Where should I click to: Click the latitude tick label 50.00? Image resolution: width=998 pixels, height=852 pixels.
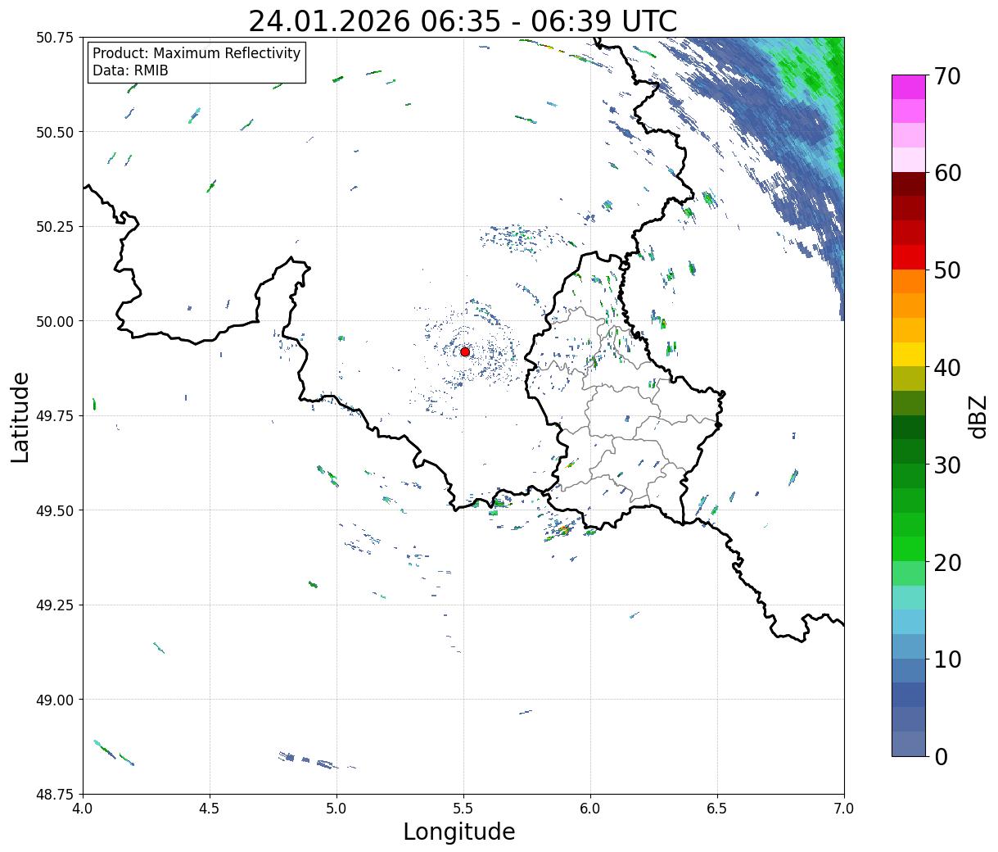[x=55, y=321]
